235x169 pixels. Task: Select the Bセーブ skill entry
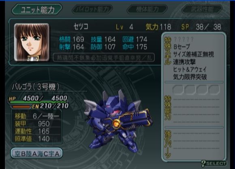point(182,47)
